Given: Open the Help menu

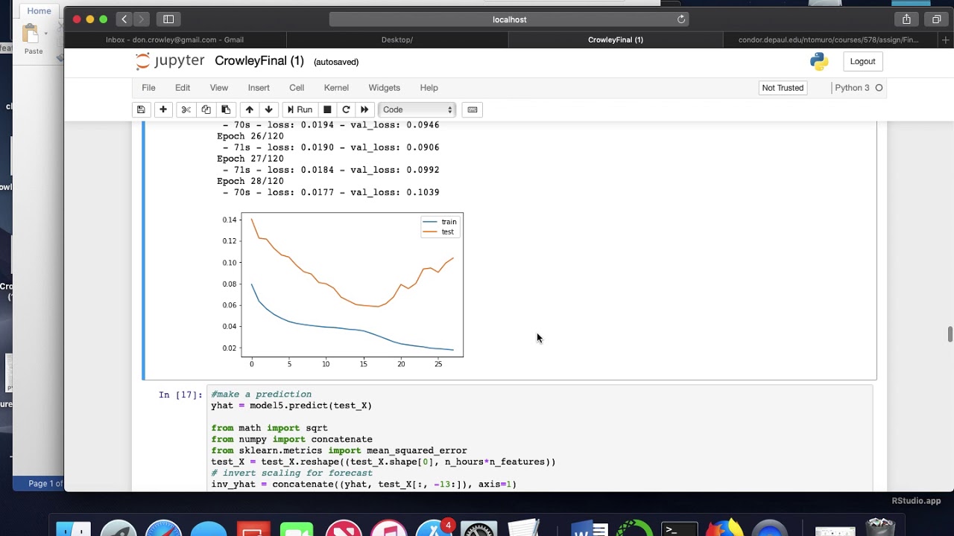Looking at the screenshot, I should [x=429, y=88].
